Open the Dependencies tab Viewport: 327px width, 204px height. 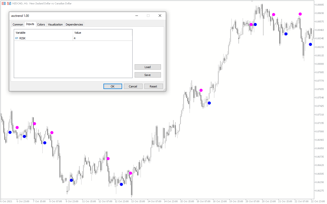[x=74, y=24]
